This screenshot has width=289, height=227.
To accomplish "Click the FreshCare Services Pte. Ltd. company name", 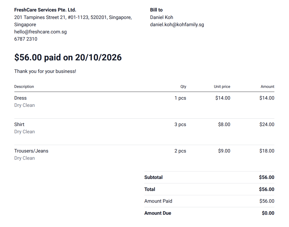I will [45, 10].
